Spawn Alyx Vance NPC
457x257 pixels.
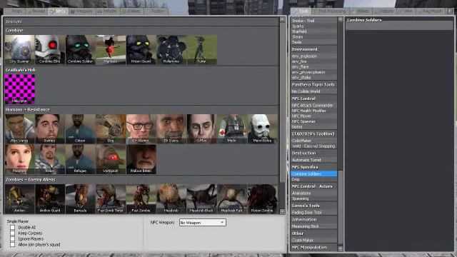[x=19, y=128]
